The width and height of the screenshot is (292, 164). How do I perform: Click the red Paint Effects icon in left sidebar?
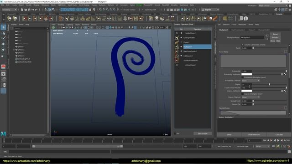coord(3,67)
